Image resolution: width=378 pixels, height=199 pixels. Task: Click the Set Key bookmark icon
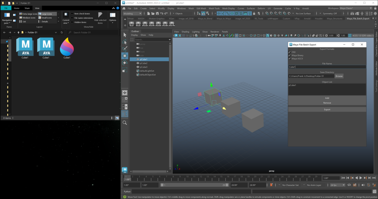pyautogui.click(x=272, y=185)
